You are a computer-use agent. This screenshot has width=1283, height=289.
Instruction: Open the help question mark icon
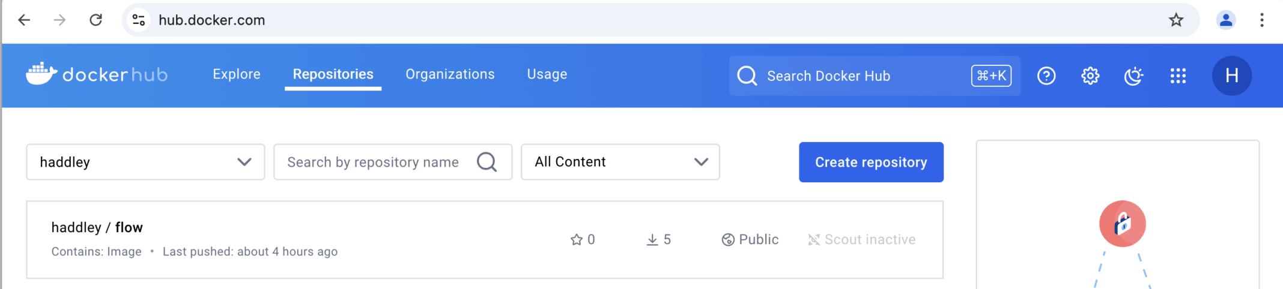click(1046, 76)
